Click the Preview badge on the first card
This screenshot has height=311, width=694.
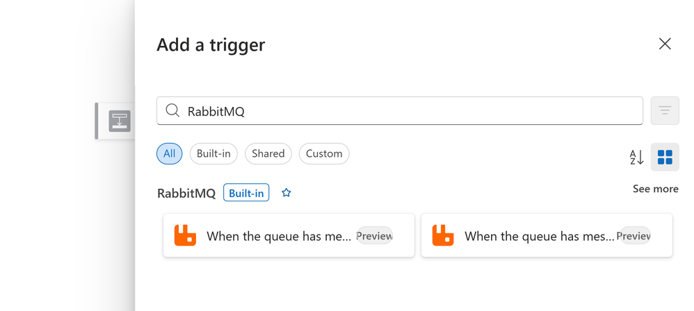pyautogui.click(x=374, y=235)
